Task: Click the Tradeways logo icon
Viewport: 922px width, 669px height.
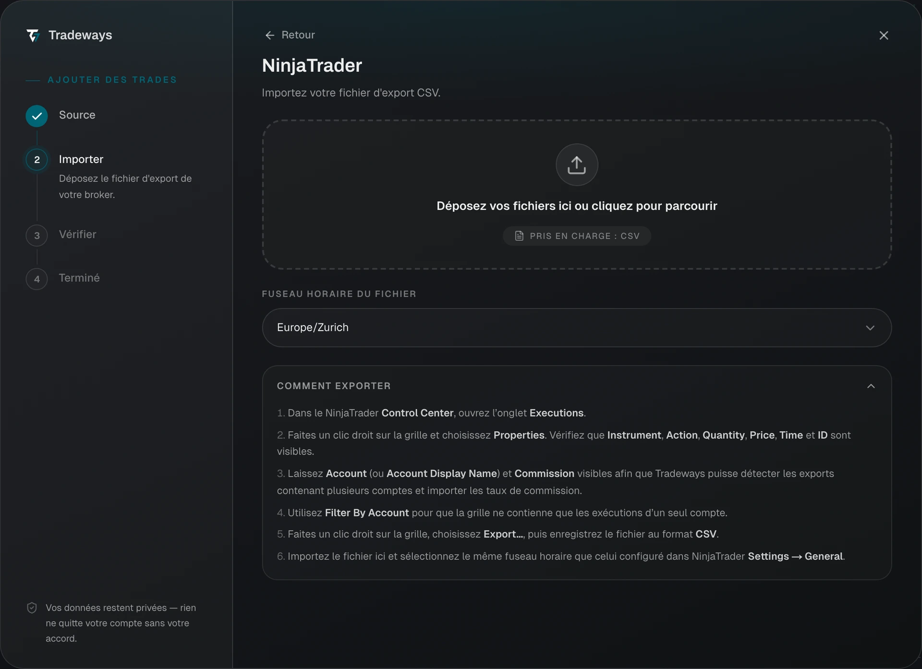Action: point(33,35)
